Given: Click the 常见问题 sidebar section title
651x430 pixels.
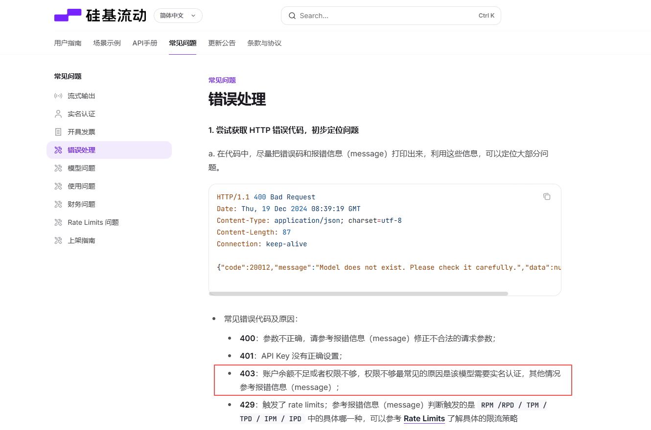Looking at the screenshot, I should point(68,76).
